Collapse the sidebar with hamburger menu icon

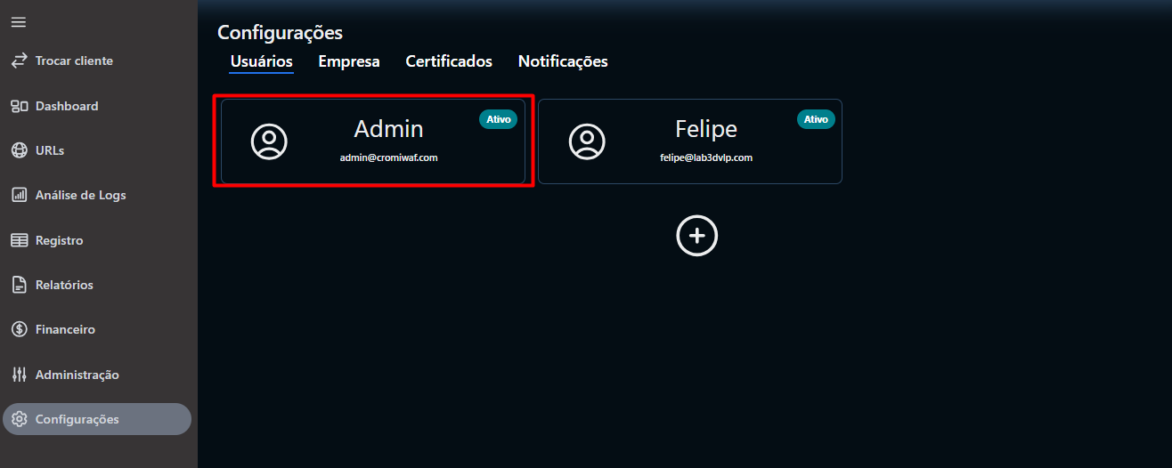19,22
